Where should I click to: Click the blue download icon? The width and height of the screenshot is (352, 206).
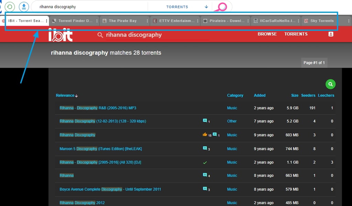[x=24, y=7]
